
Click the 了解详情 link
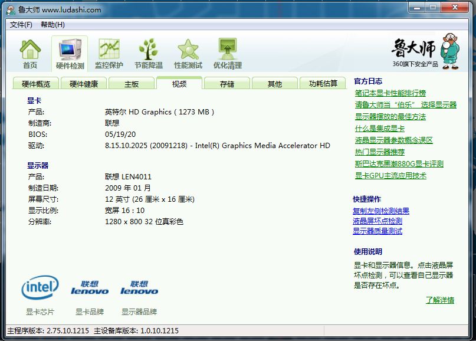[440, 300]
